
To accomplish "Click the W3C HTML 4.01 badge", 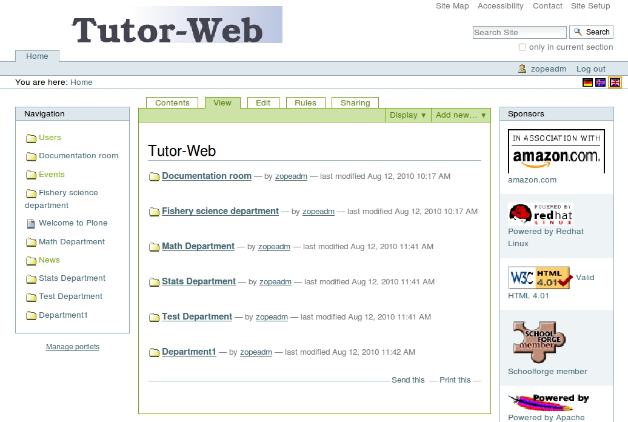I will pos(539,277).
